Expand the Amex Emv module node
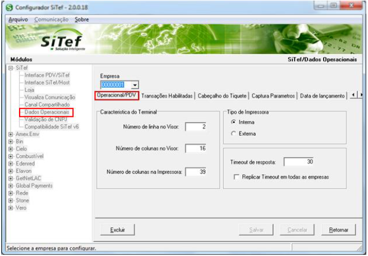This screenshot has height=256, width=368. 11,134
